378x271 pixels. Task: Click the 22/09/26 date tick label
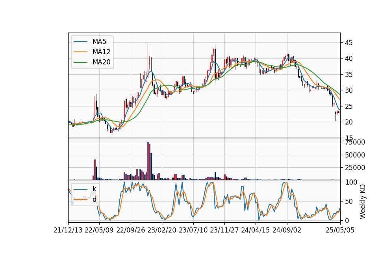pyautogui.click(x=131, y=231)
